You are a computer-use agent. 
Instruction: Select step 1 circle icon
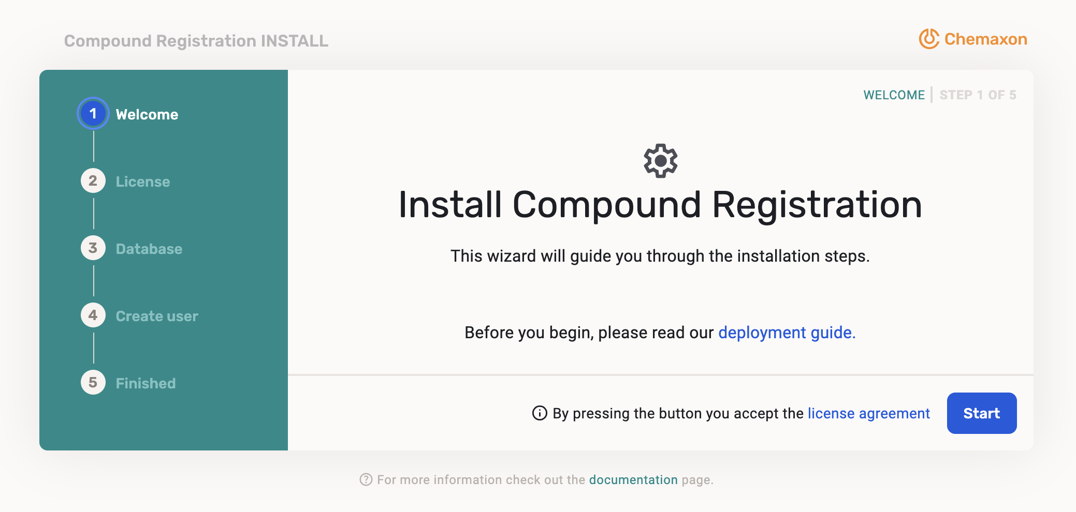(93, 114)
